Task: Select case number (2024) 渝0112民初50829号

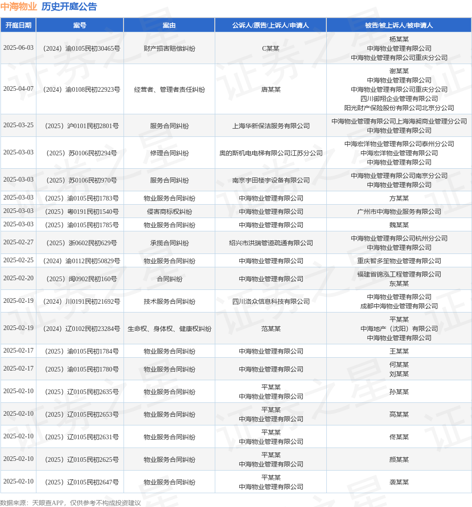Action: coord(82,261)
